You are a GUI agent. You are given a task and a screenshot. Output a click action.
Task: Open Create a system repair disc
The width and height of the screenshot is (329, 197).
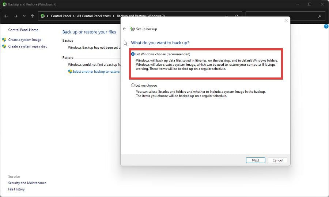[x=27, y=46]
